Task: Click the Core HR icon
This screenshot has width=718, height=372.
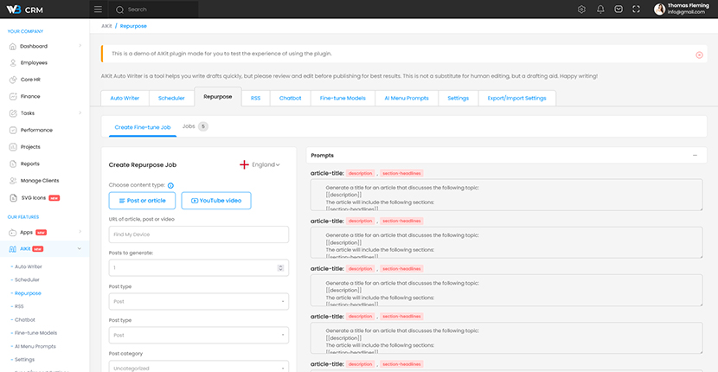Action: coord(13,80)
